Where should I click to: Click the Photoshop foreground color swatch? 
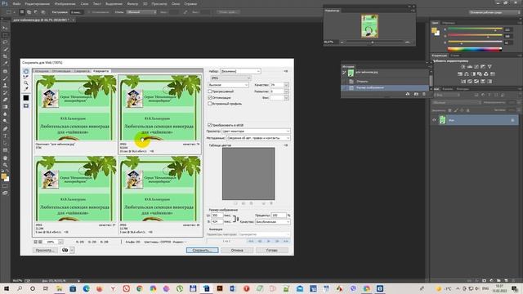coord(3,176)
